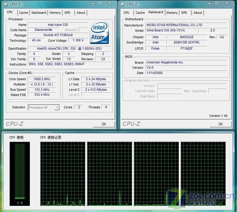Maximize the right CPU-Z window
237x212 pixels.
[217, 3]
